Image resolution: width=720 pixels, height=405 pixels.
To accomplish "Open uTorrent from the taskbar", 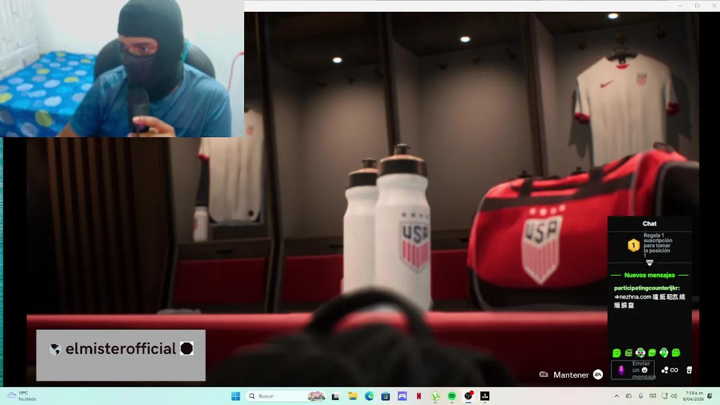I will (435, 396).
